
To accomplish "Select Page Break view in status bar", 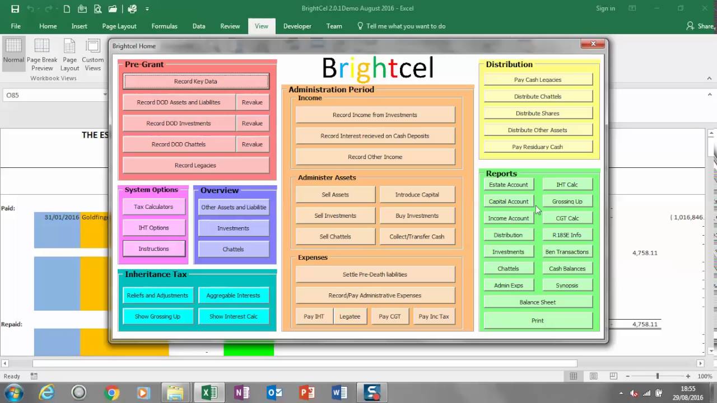I will 613,377.
